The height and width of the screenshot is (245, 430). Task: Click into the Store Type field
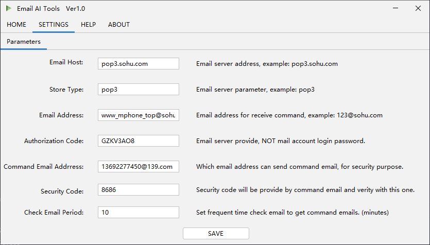coord(139,90)
